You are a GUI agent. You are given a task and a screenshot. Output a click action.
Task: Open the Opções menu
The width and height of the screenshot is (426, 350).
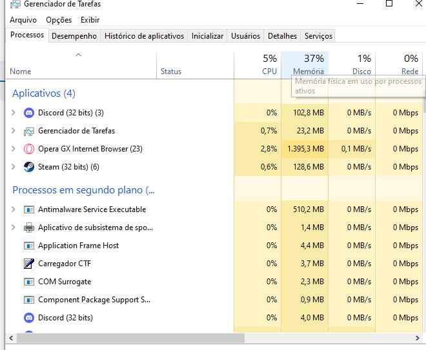pyautogui.click(x=59, y=20)
